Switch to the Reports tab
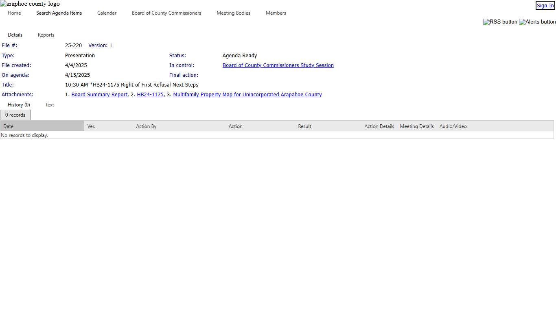 (x=46, y=35)
